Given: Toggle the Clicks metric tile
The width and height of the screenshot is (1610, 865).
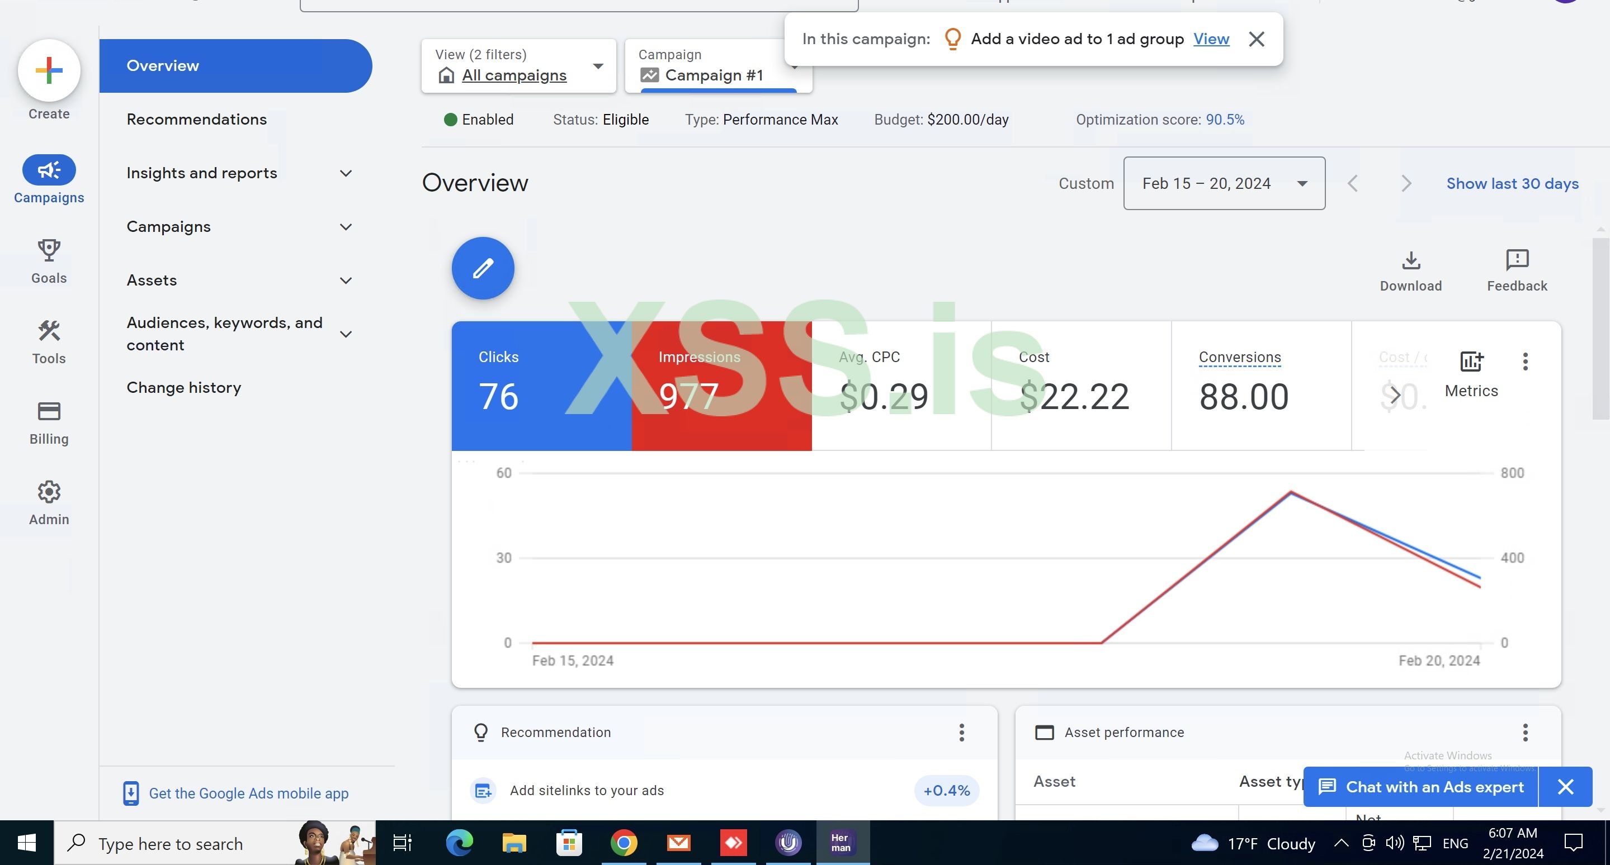Looking at the screenshot, I should click(x=541, y=386).
